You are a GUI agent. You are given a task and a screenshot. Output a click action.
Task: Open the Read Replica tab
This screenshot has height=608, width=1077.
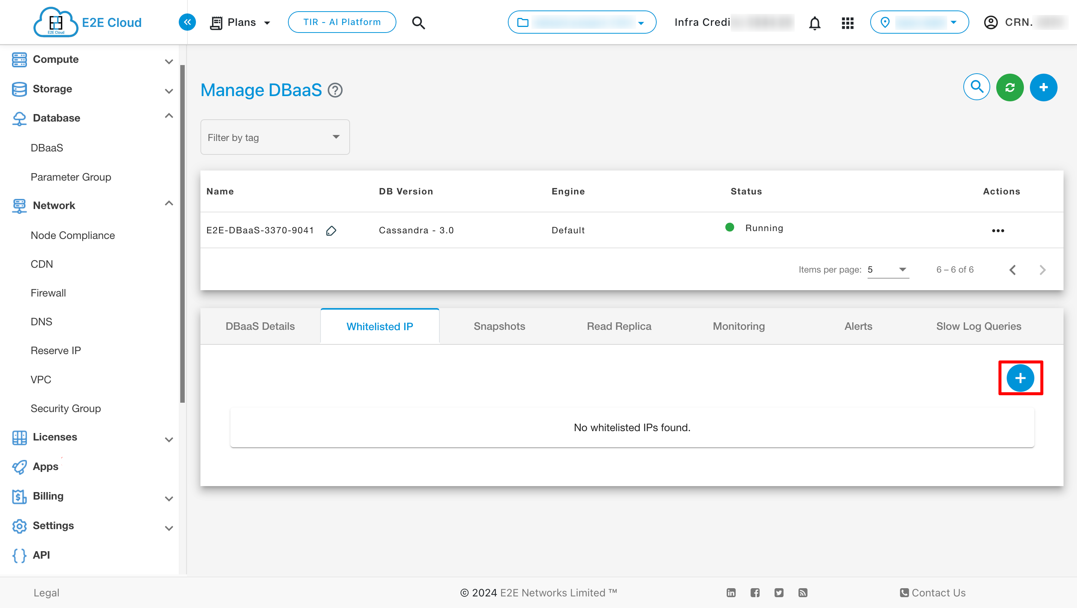(619, 326)
